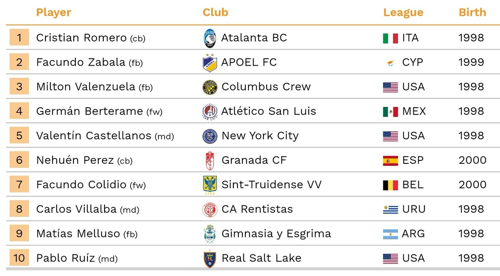Select the Gimnasia y Esgrima club name

coord(276,234)
